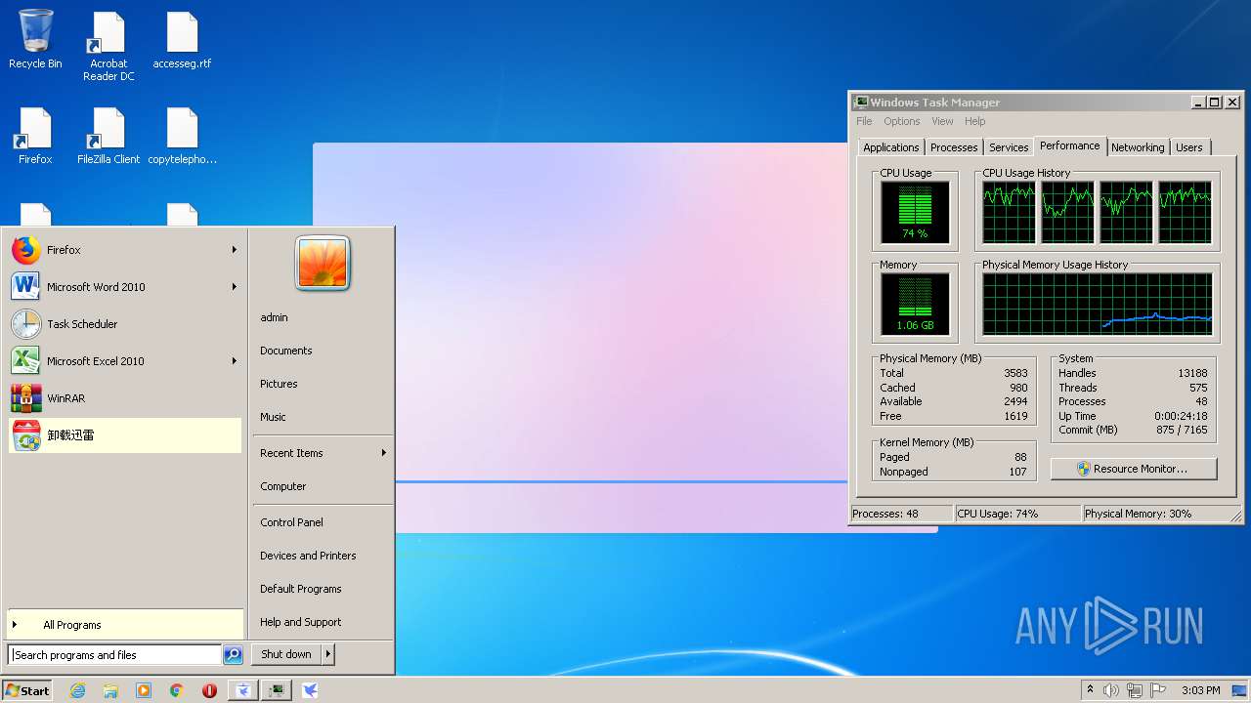
Task: Open Documents from Start menu
Action: click(x=323, y=351)
